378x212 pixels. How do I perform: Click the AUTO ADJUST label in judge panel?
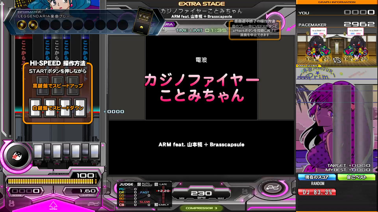(x=147, y=185)
